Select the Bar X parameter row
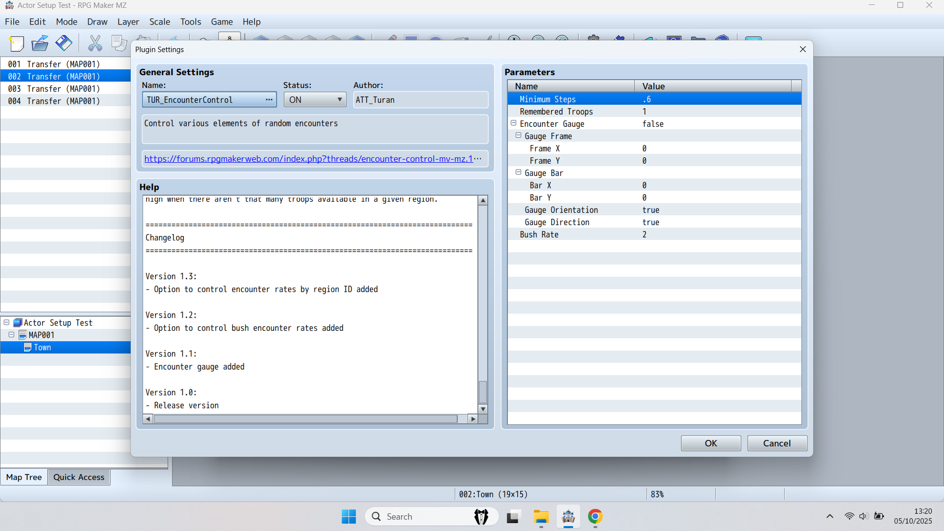944x531 pixels. click(654, 185)
